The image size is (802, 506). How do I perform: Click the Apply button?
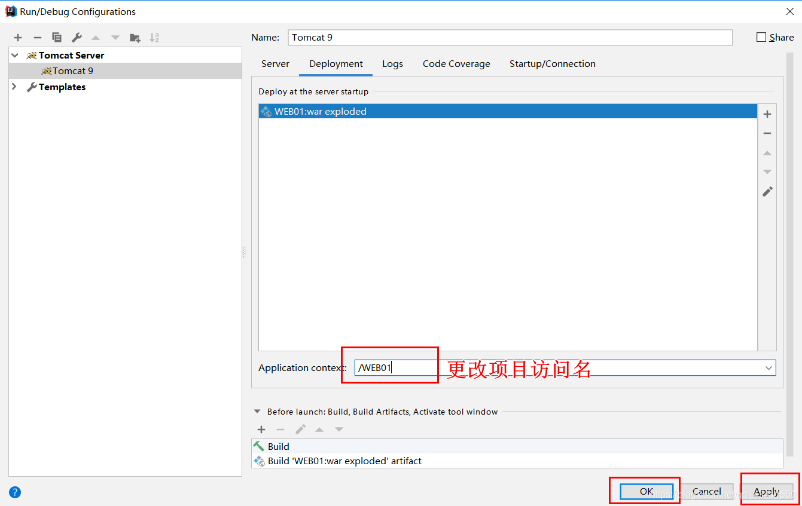(767, 492)
